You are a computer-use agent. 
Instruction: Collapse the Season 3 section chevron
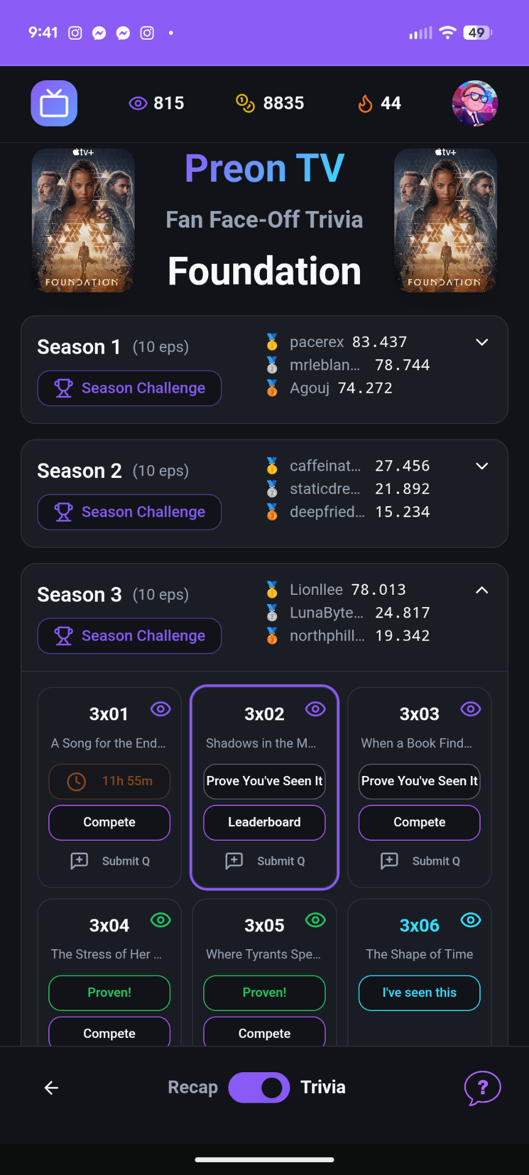click(482, 590)
